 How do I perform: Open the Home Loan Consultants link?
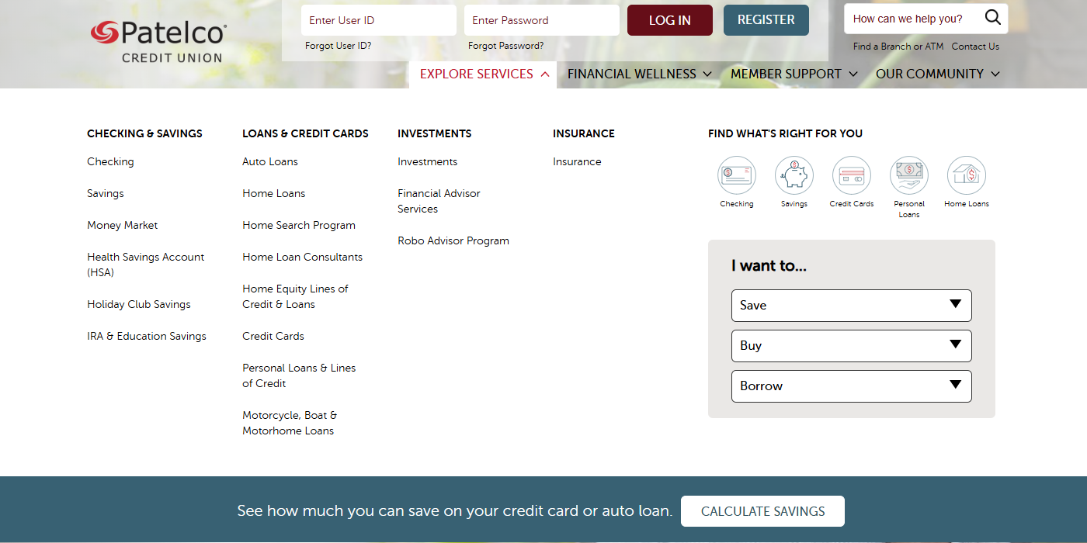point(302,257)
